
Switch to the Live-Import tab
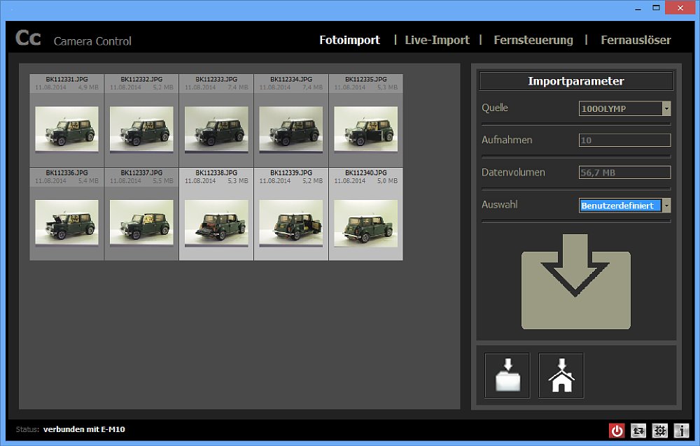437,41
